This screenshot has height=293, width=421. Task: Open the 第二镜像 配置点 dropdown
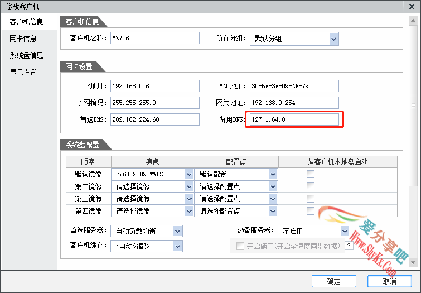tap(236, 186)
